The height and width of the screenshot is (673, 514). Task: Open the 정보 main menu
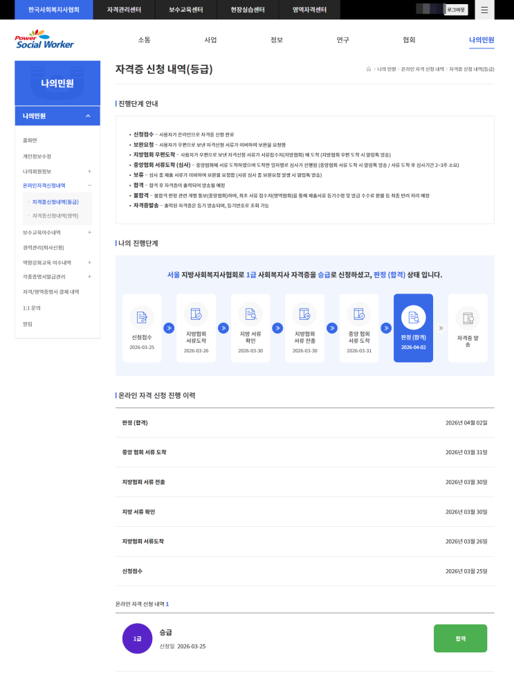pyautogui.click(x=277, y=40)
